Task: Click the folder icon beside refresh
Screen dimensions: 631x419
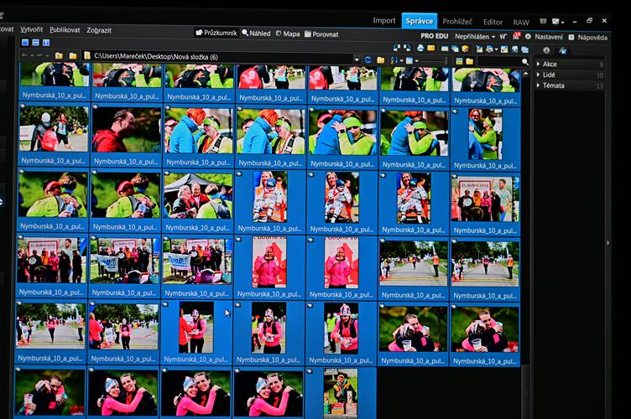Action: [x=381, y=60]
